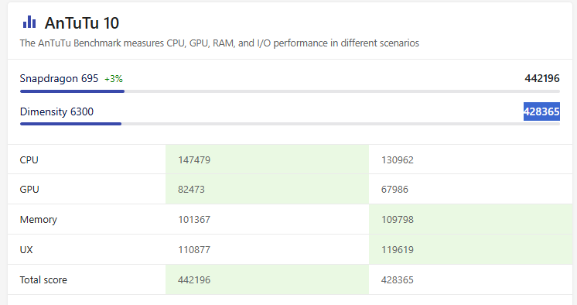Viewport: 577px width, 305px height.
Task: Click the Snapdragon 695 score 442196
Action: tap(542, 78)
